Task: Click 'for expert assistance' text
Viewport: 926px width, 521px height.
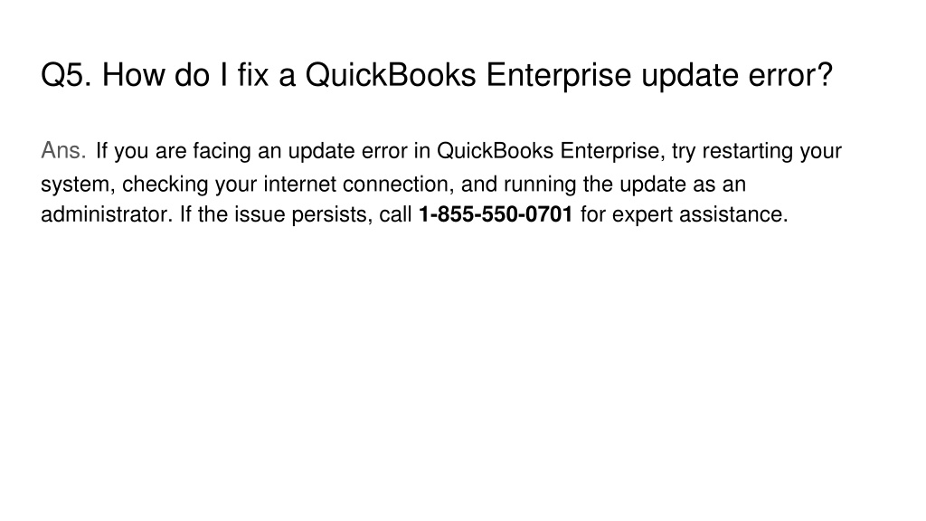Action: 684,214
